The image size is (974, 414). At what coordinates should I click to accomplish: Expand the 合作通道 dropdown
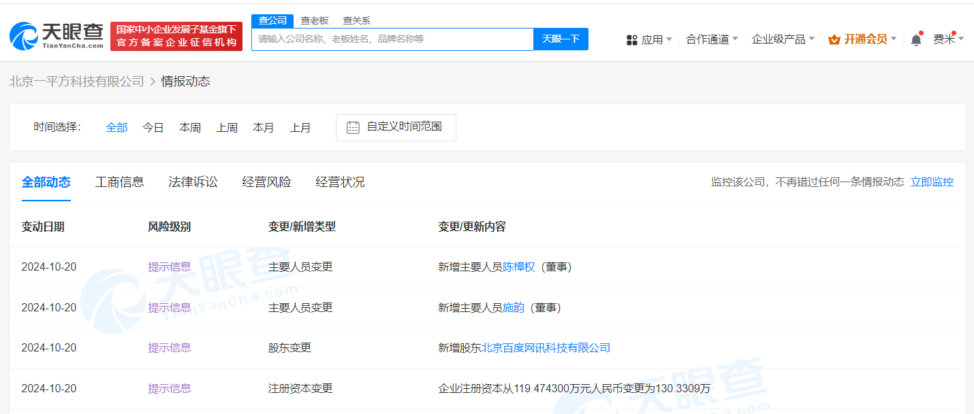click(x=712, y=39)
